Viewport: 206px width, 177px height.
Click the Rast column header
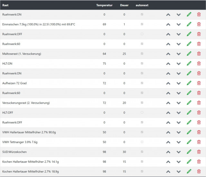pyautogui.click(x=5, y=5)
